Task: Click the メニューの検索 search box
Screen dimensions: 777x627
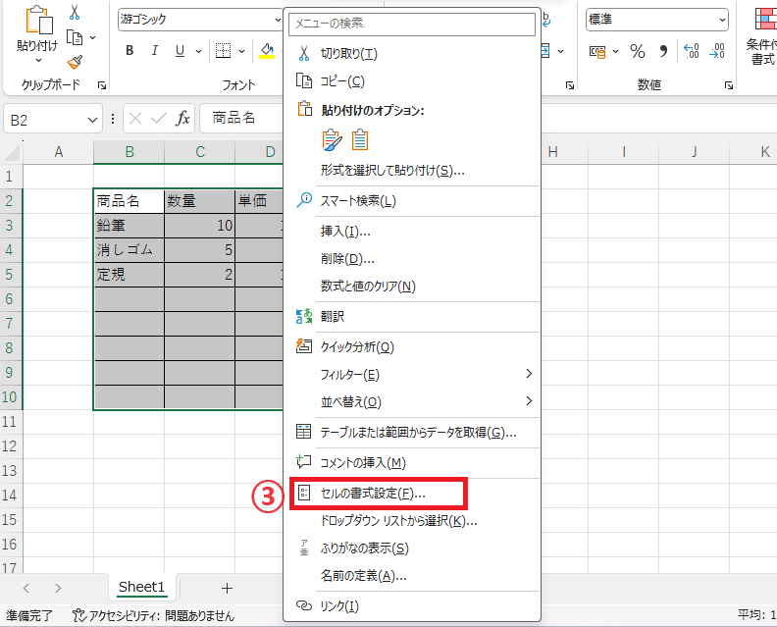Action: pyautogui.click(x=412, y=24)
